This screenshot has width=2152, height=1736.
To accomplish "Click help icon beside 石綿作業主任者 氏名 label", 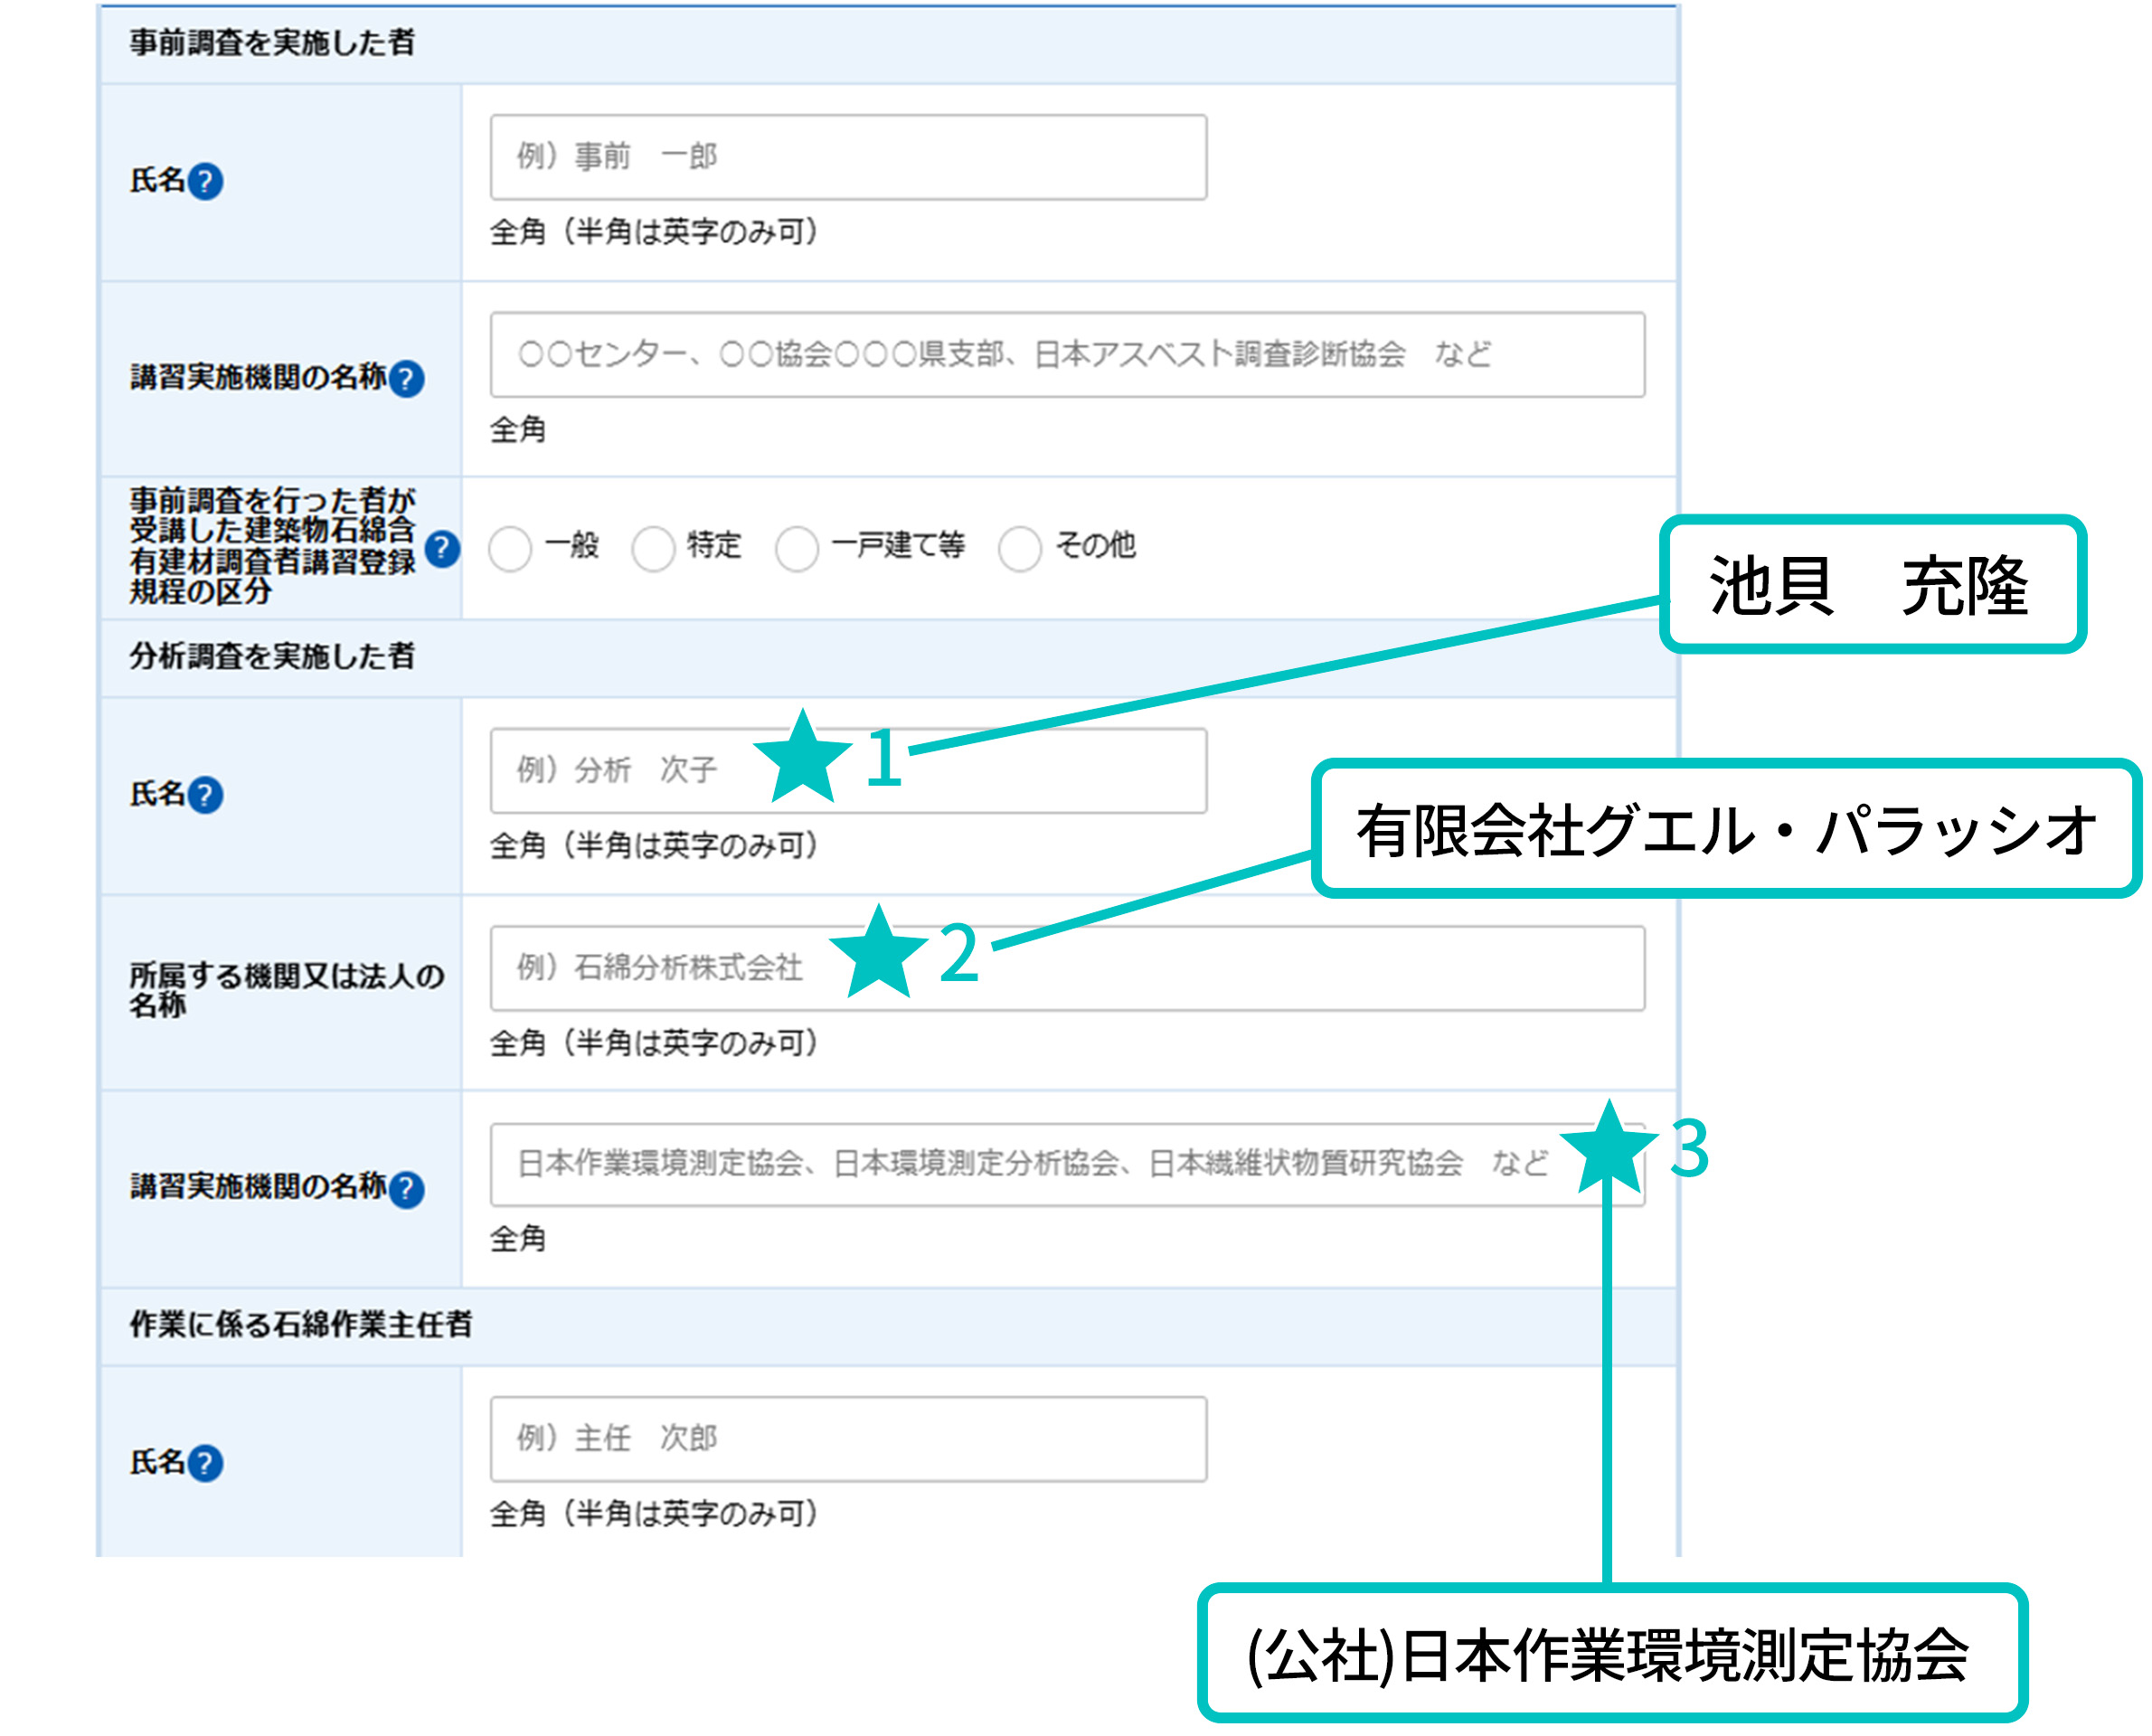I will click(205, 1463).
